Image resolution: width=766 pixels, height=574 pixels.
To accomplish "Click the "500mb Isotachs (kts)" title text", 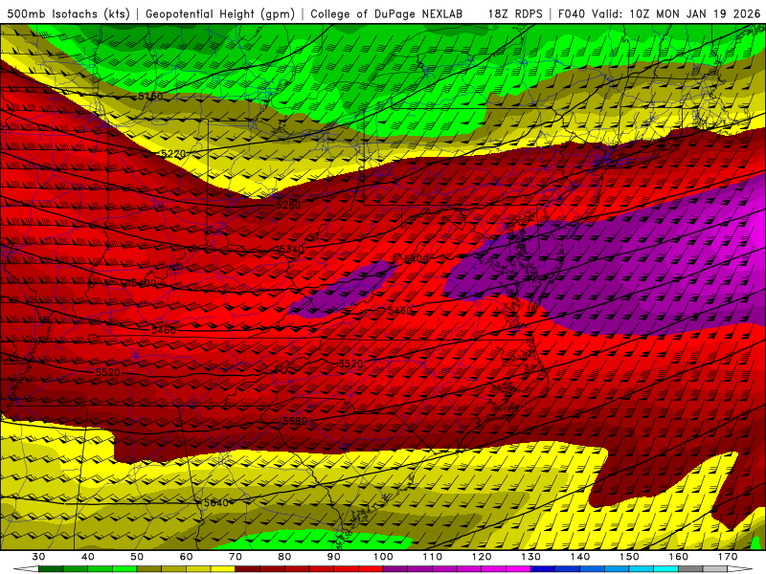I will (x=68, y=13).
